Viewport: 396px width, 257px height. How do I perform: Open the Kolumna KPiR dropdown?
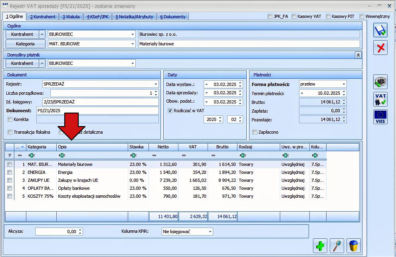click(x=210, y=232)
